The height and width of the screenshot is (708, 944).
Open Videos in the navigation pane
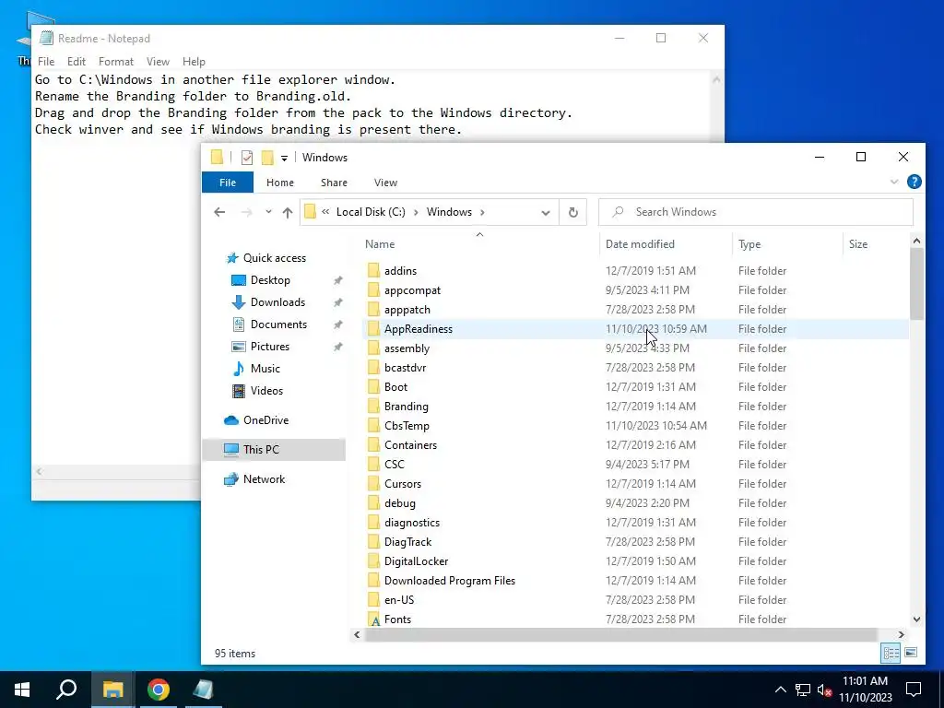(266, 391)
